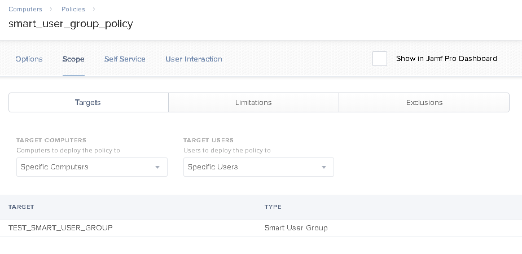The width and height of the screenshot is (522, 254).
Task: Open the Specific Users dropdown
Action: (258, 167)
